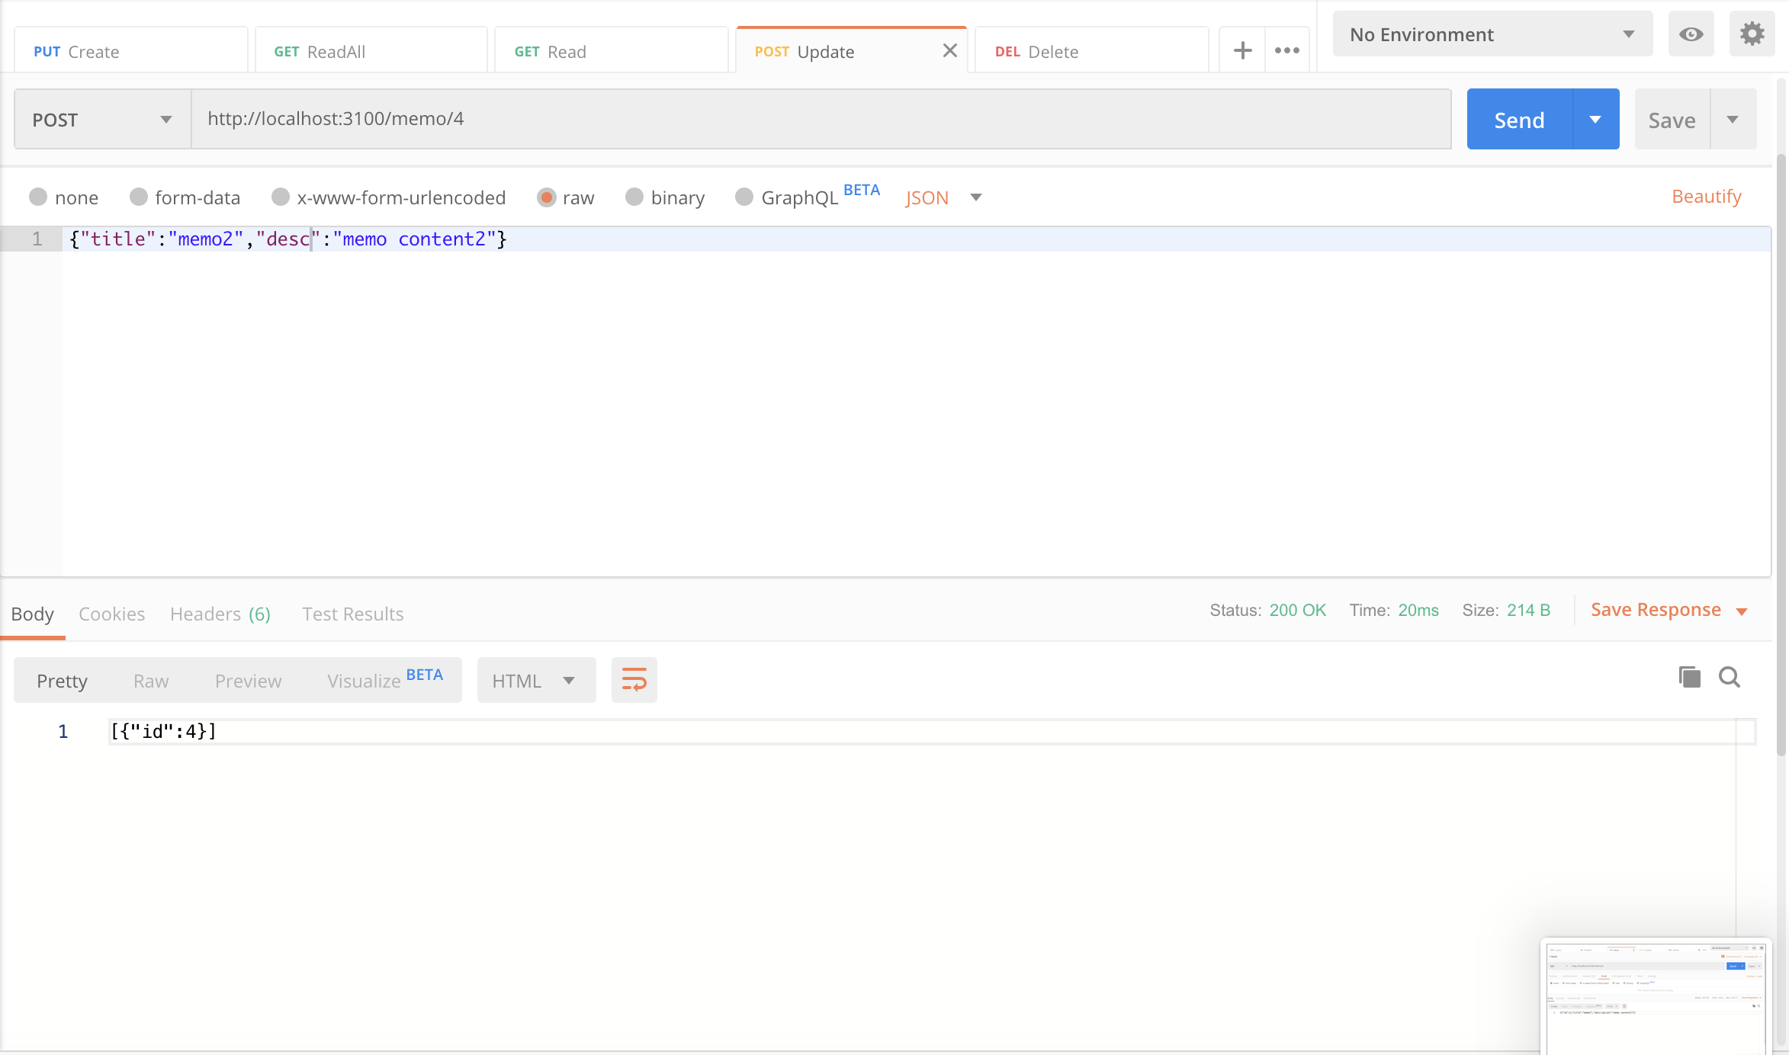Open the POST method dropdown
The height and width of the screenshot is (1055, 1789).
[102, 120]
